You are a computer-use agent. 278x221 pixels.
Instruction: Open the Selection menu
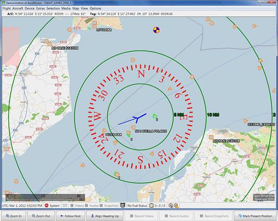point(53,8)
